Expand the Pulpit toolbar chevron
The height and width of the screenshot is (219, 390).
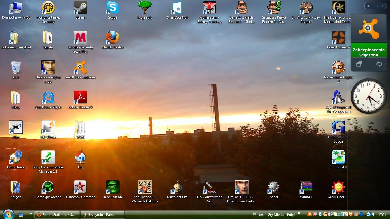pos(299,213)
